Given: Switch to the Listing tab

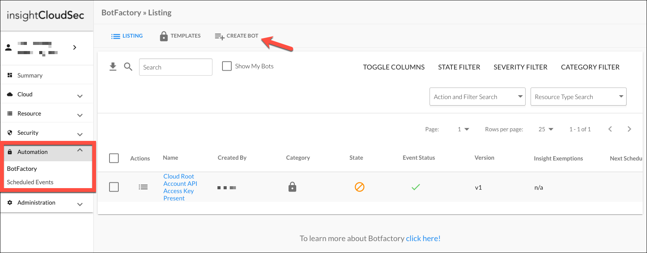Looking at the screenshot, I should click(x=127, y=36).
